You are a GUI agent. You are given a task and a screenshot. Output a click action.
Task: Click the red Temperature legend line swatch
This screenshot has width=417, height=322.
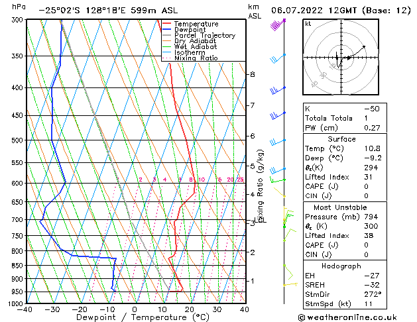click(x=167, y=24)
